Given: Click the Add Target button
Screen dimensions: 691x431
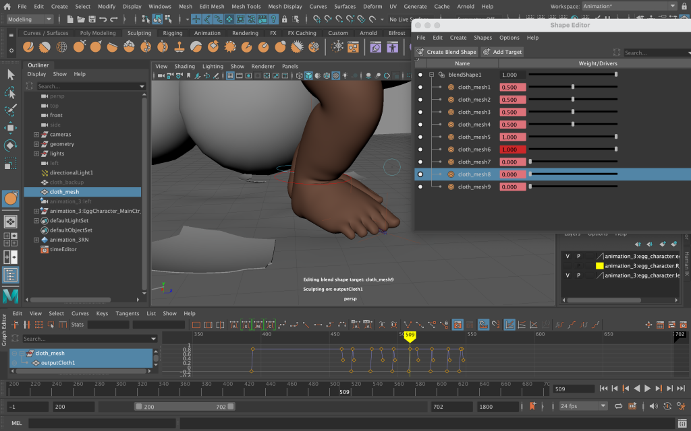Looking at the screenshot, I should click(x=503, y=53).
